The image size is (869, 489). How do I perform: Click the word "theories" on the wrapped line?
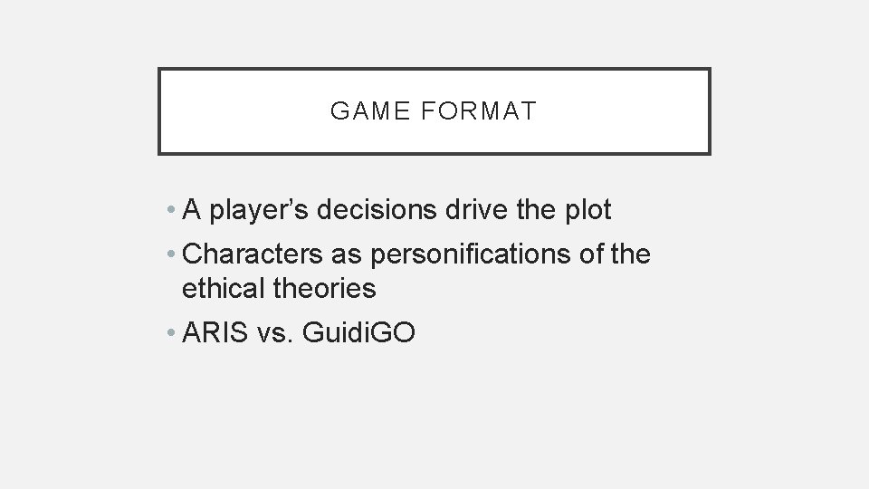pyautogui.click(x=325, y=288)
